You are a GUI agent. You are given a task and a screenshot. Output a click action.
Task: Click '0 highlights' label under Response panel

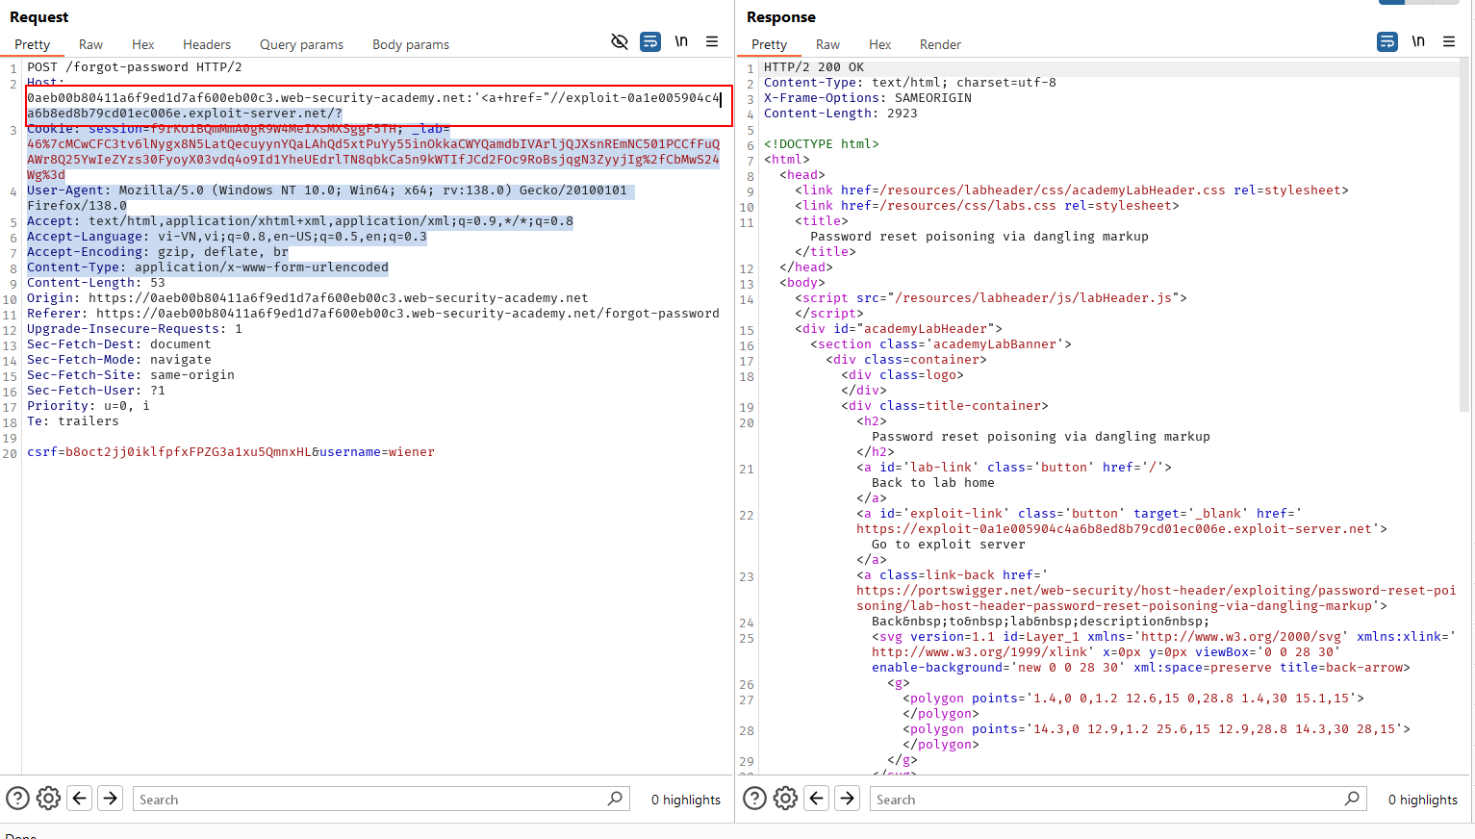click(1423, 800)
